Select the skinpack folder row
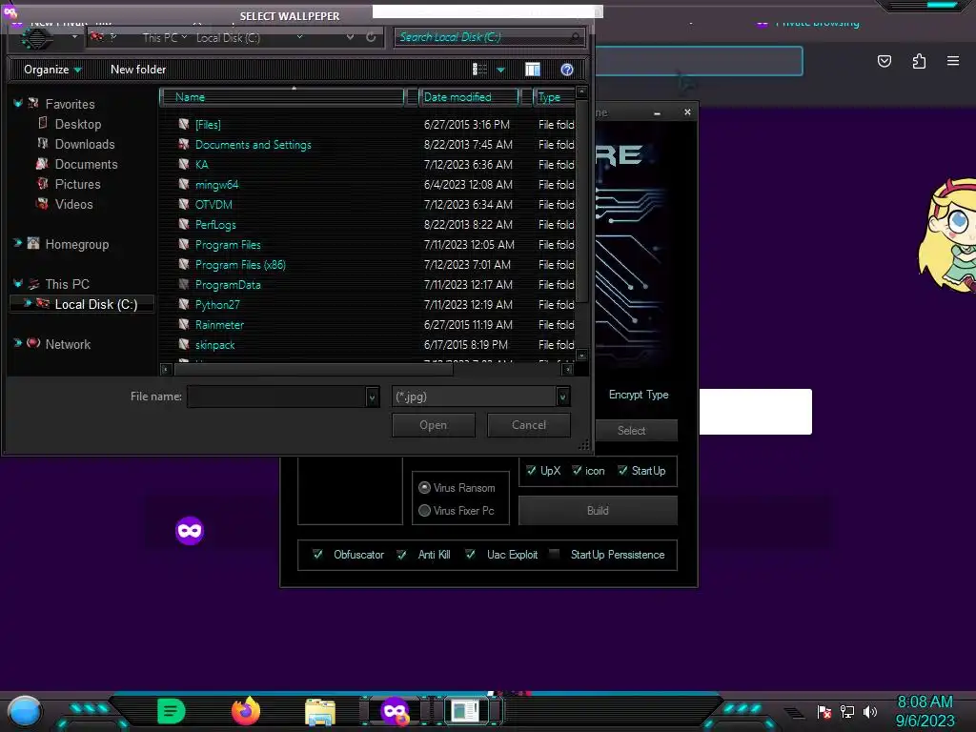 pyautogui.click(x=367, y=345)
